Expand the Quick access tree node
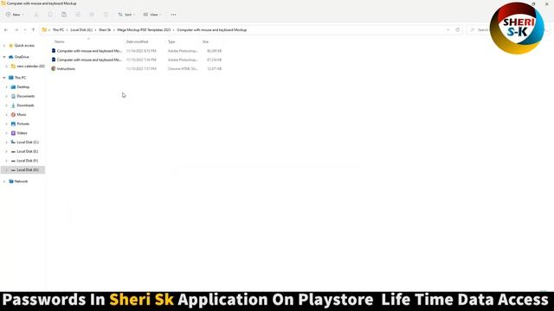Image resolution: width=554 pixels, height=311 pixels. pos(4,46)
